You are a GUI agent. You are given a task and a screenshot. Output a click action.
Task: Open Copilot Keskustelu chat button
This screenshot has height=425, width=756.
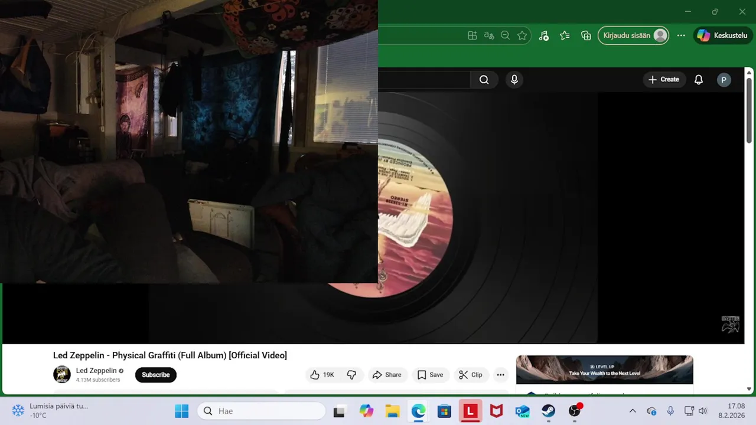(722, 35)
